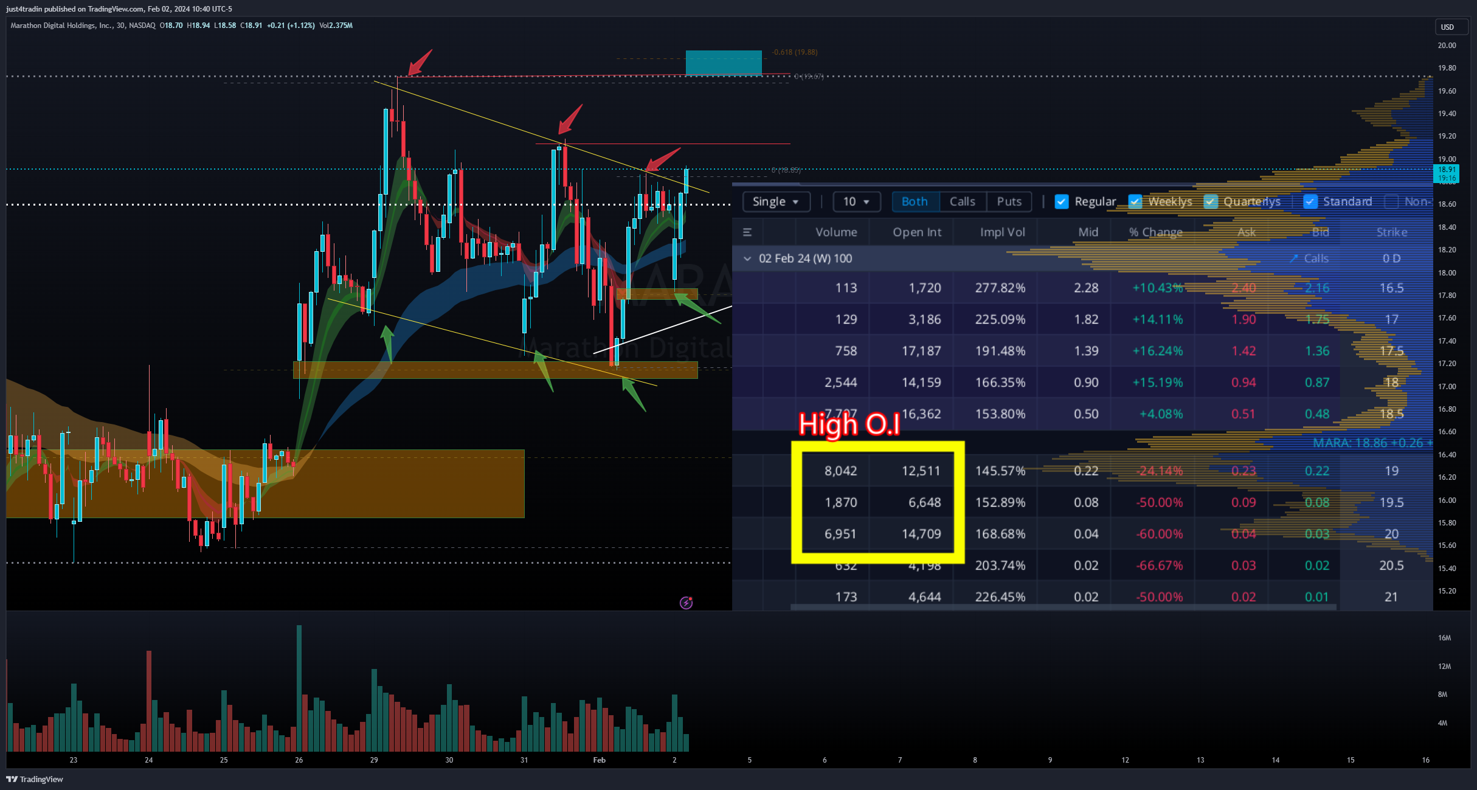
Task: Click the 3,186 open interest cell
Action: click(925, 319)
